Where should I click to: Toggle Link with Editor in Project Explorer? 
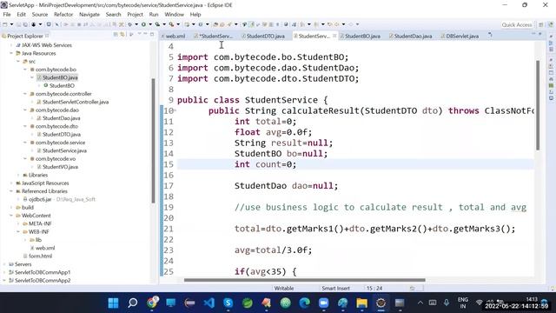click(122, 35)
